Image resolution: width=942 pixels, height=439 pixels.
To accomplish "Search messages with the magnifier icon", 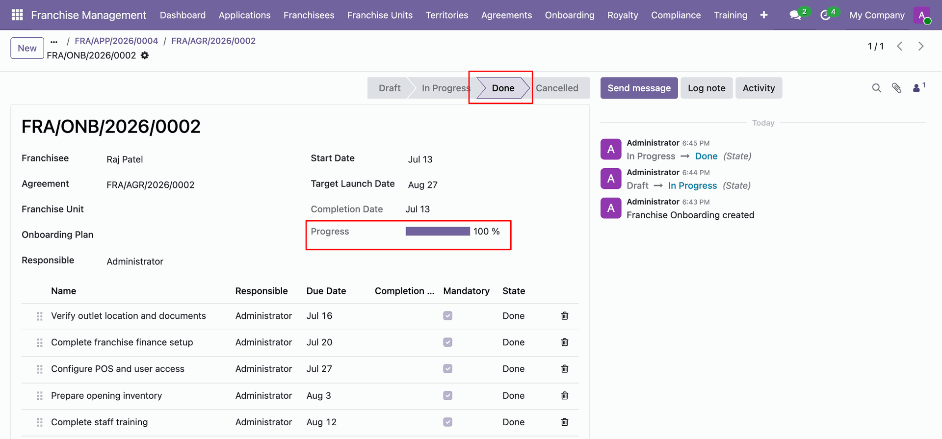I will (876, 88).
